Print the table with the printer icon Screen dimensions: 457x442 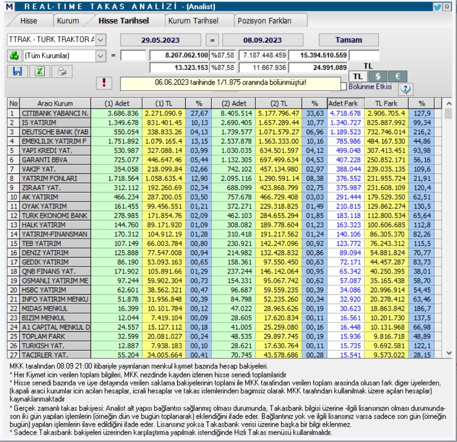pyautogui.click(x=62, y=71)
